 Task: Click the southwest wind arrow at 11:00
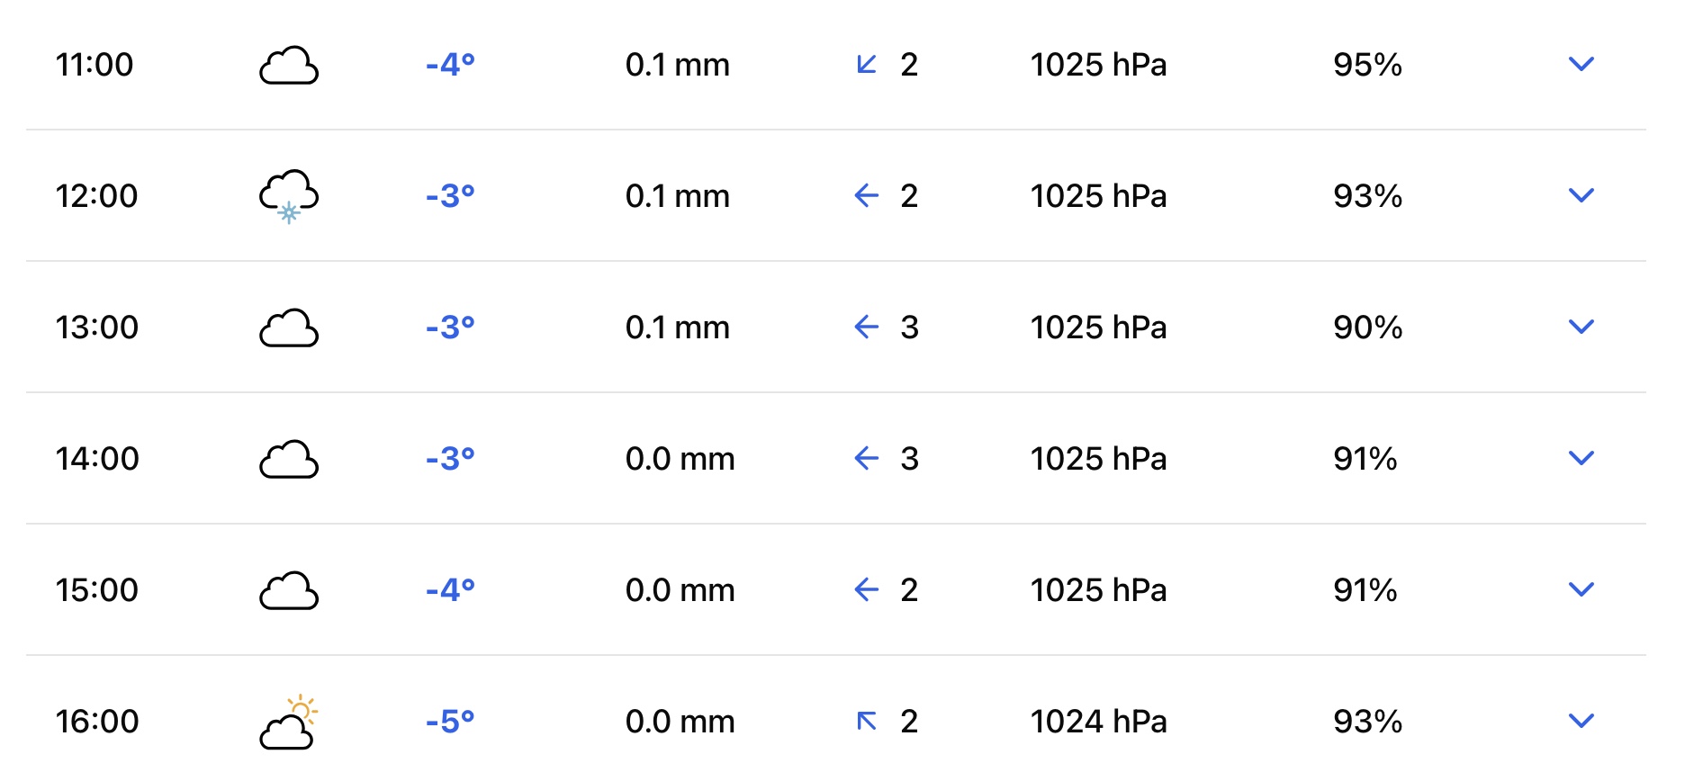pyautogui.click(x=867, y=65)
